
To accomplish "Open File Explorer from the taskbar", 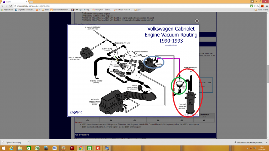I will point(20,148).
